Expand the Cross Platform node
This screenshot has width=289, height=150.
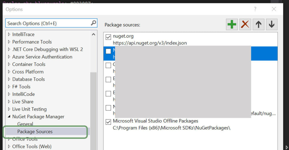tap(9, 72)
